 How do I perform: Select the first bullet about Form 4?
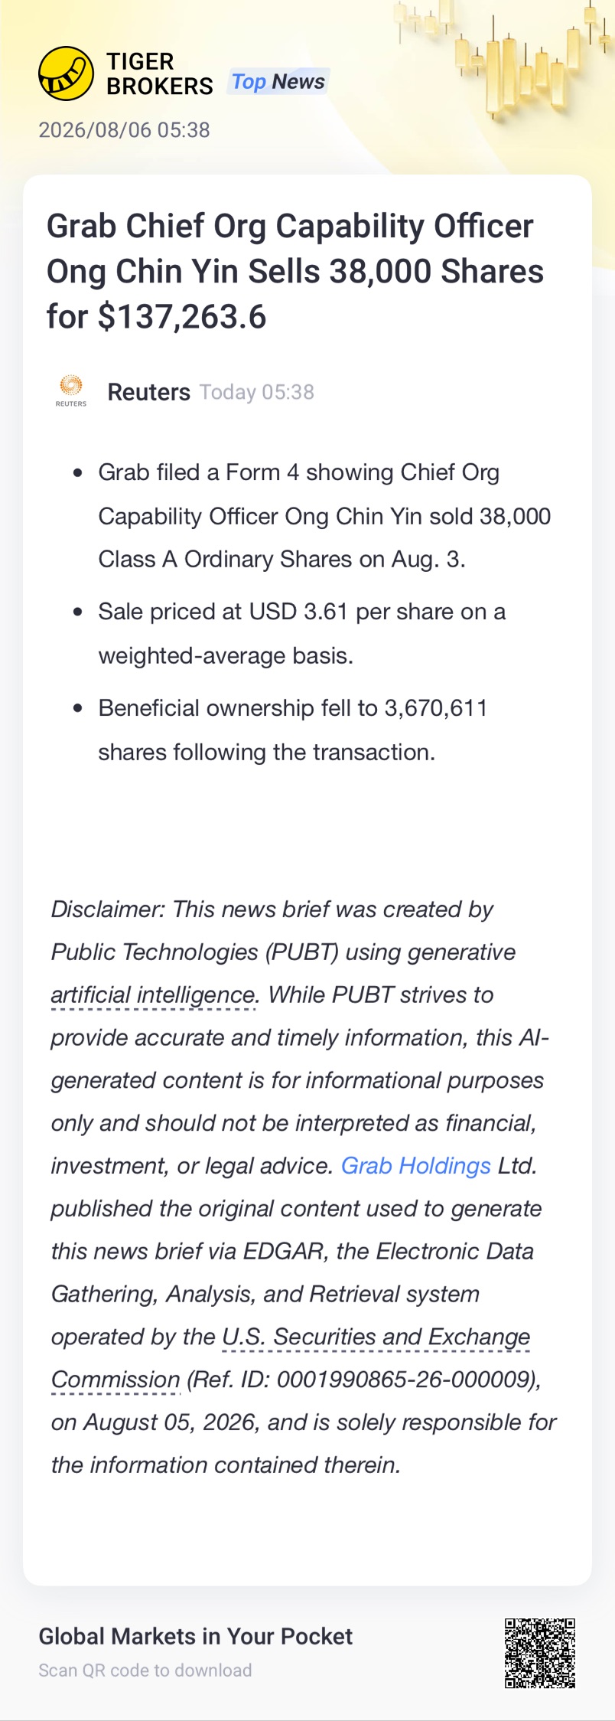coord(324,516)
